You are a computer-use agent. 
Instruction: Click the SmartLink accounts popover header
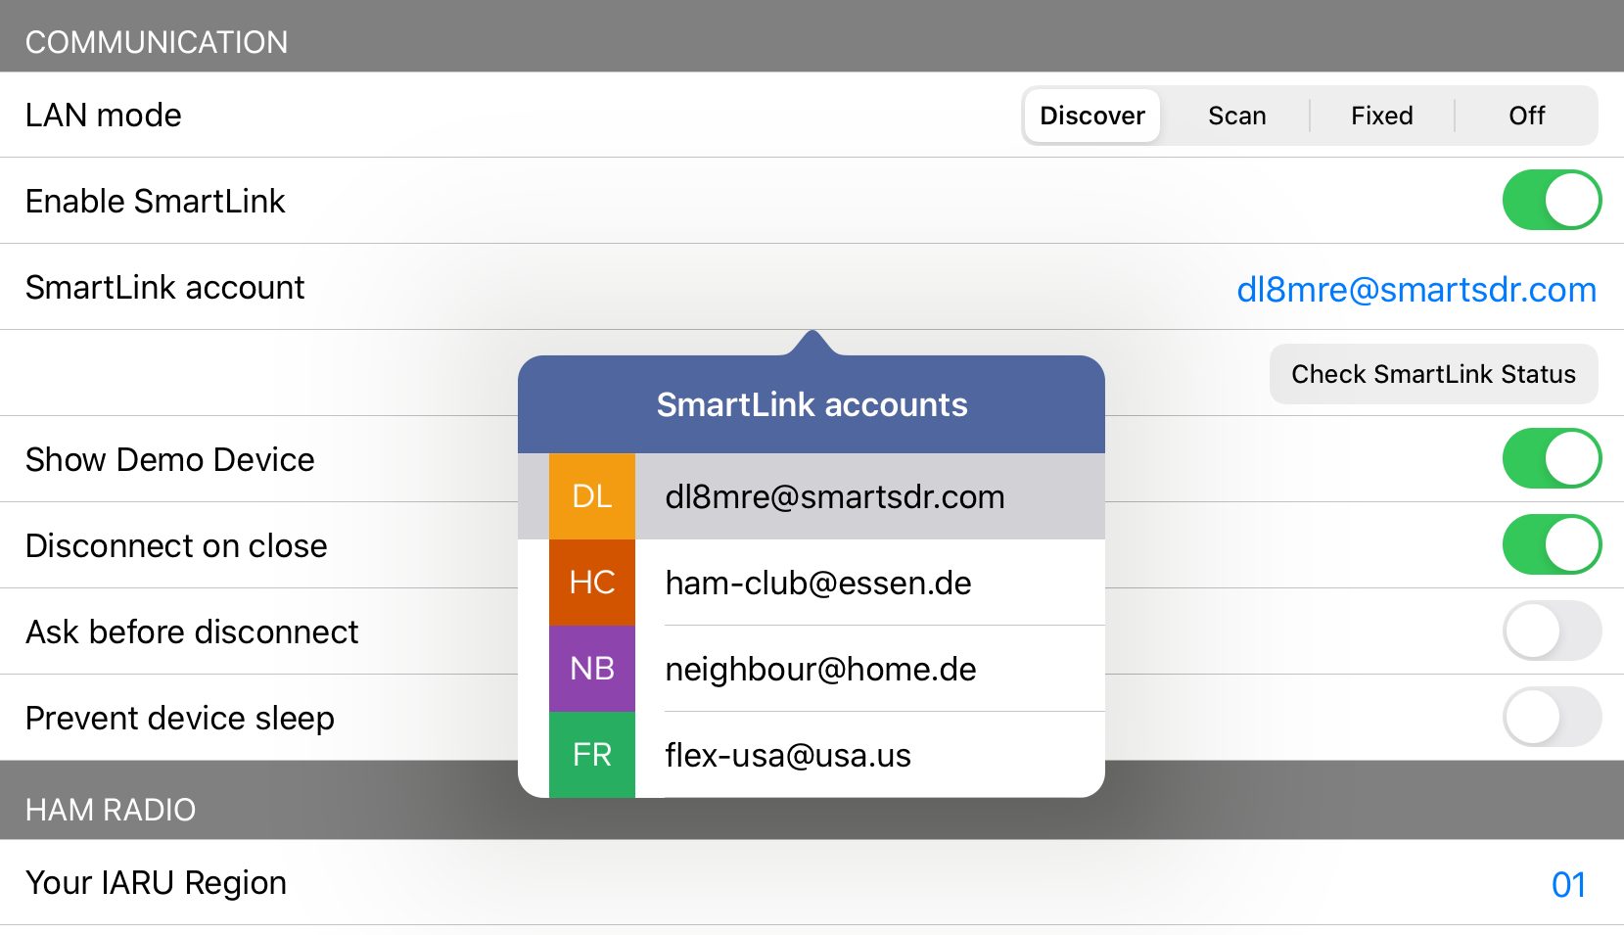pyautogui.click(x=812, y=404)
